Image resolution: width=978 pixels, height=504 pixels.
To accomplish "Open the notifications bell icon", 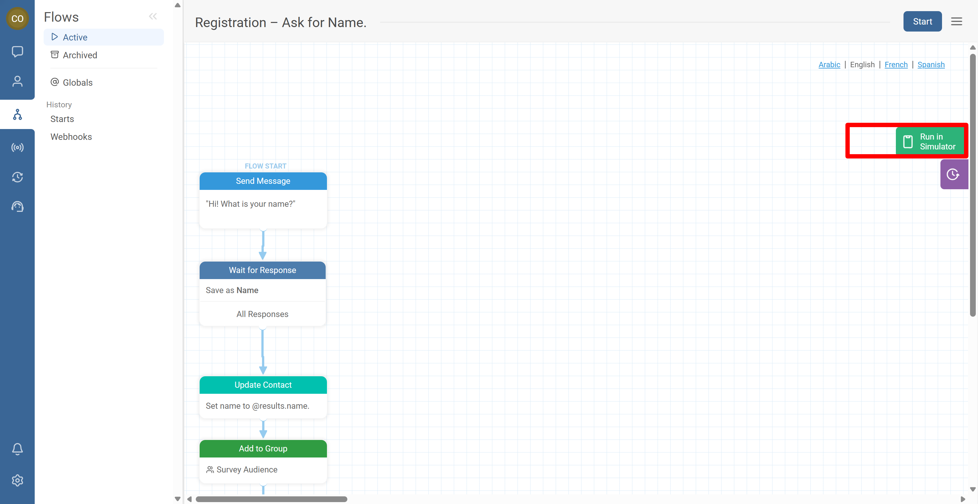I will pos(17,449).
